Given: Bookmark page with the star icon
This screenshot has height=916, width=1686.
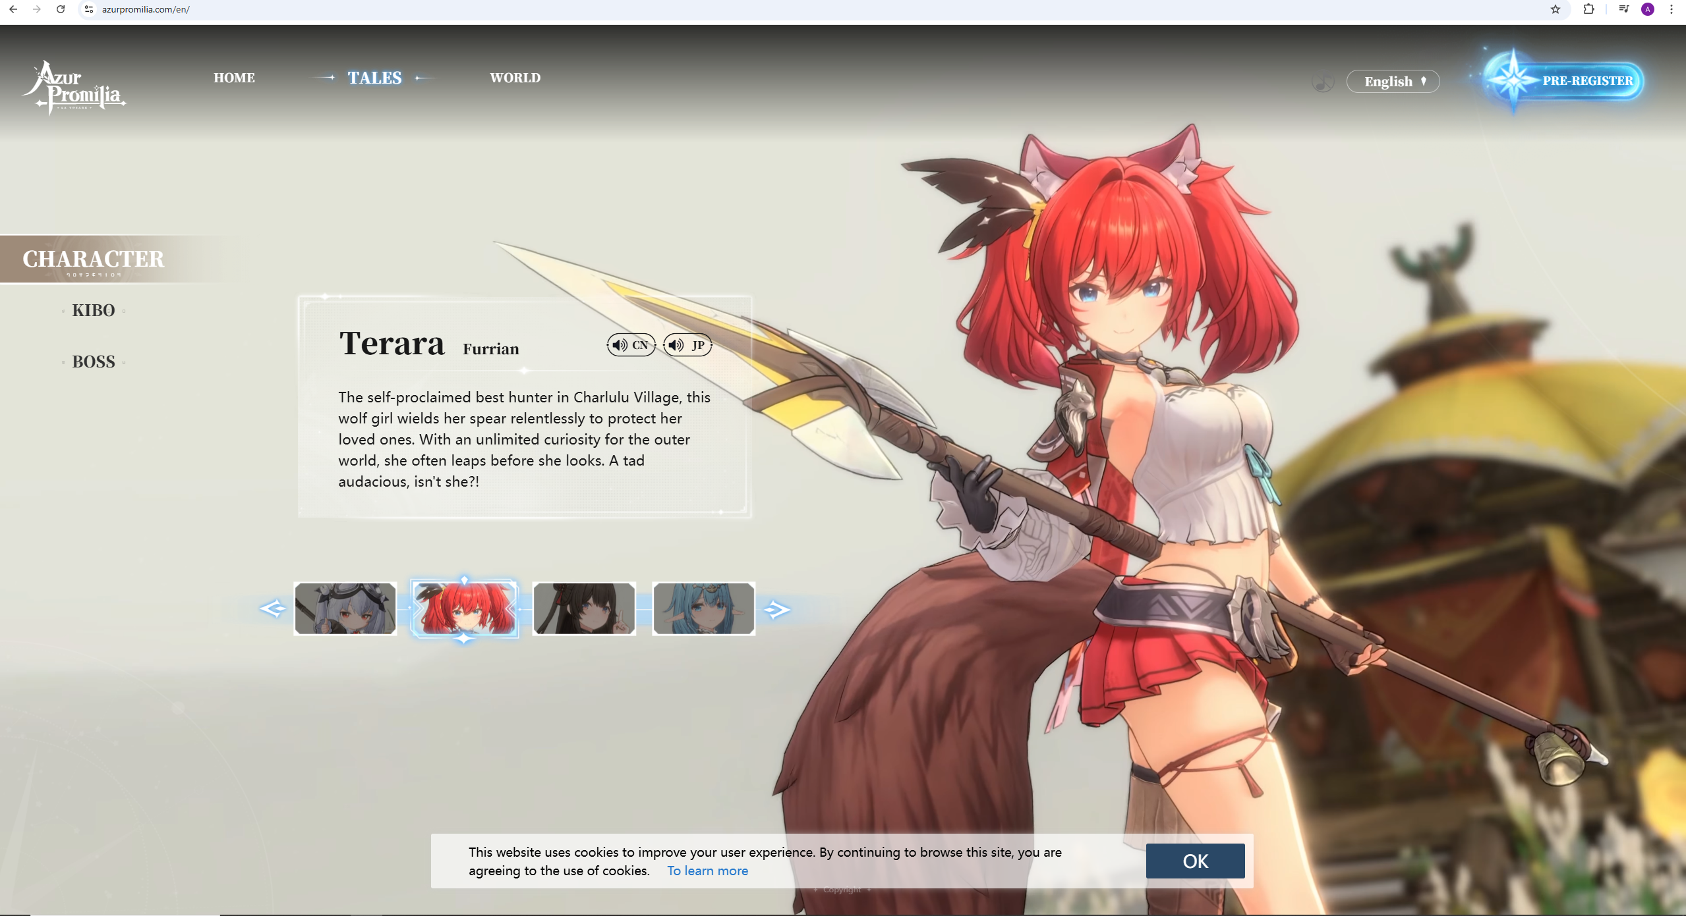Looking at the screenshot, I should coord(1555,9).
